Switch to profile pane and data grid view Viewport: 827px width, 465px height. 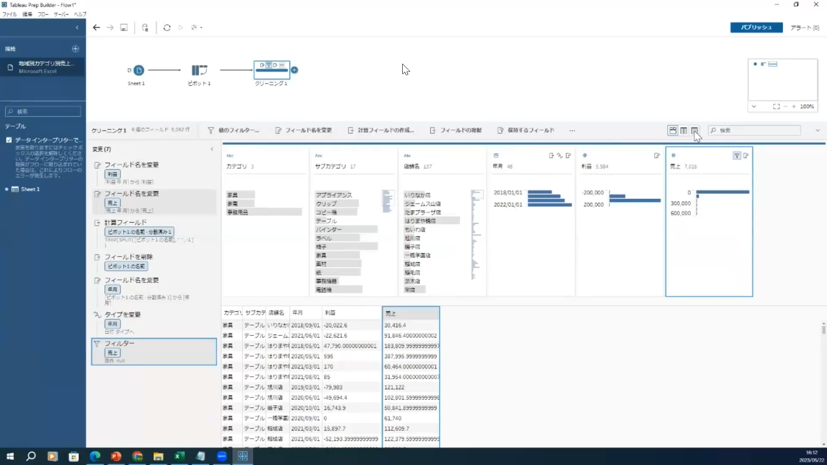tap(673, 130)
